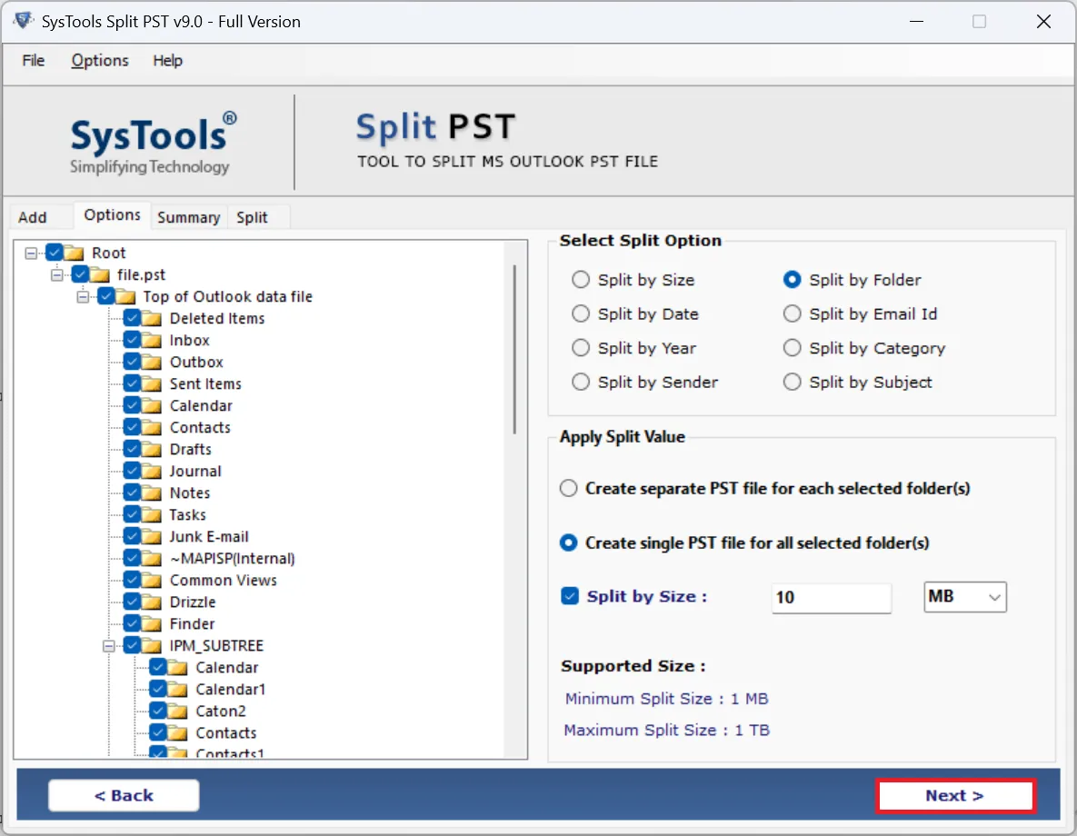
Task: Choose Create separate PST file for each folder
Action: tap(568, 488)
